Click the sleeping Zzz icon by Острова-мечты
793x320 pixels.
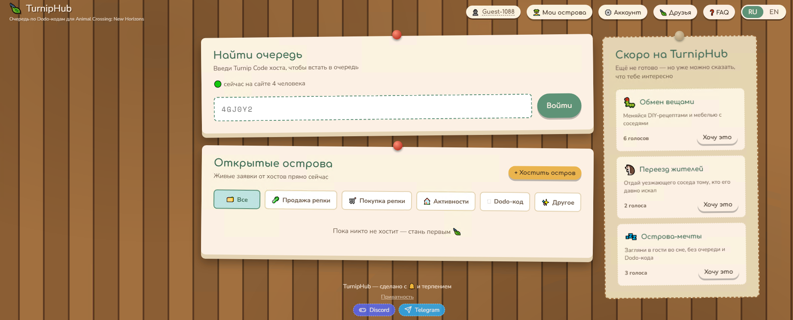pos(631,236)
